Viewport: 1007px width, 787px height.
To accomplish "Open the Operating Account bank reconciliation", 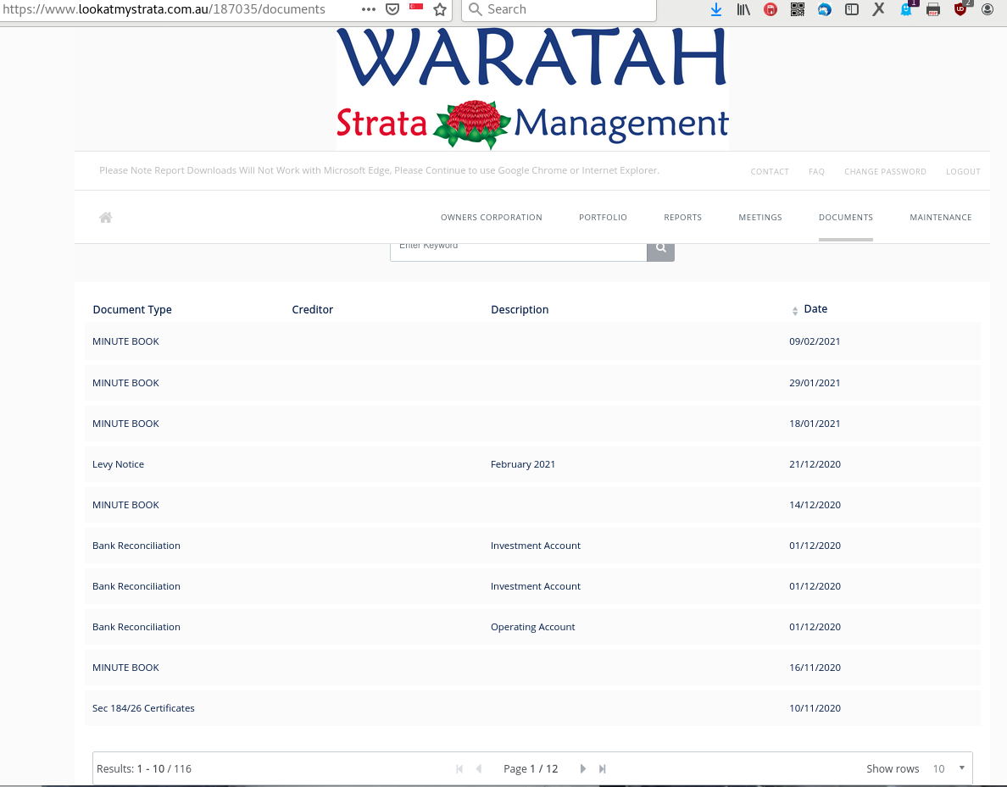I will (x=532, y=627).
